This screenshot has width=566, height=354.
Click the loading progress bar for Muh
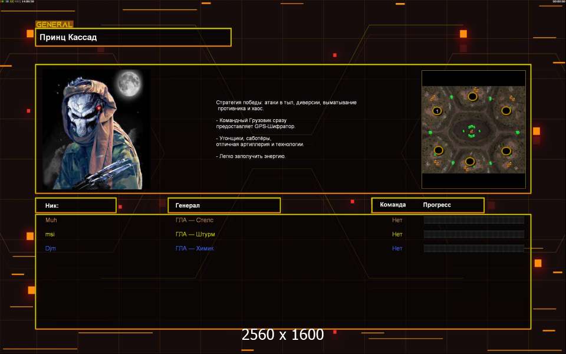click(473, 220)
